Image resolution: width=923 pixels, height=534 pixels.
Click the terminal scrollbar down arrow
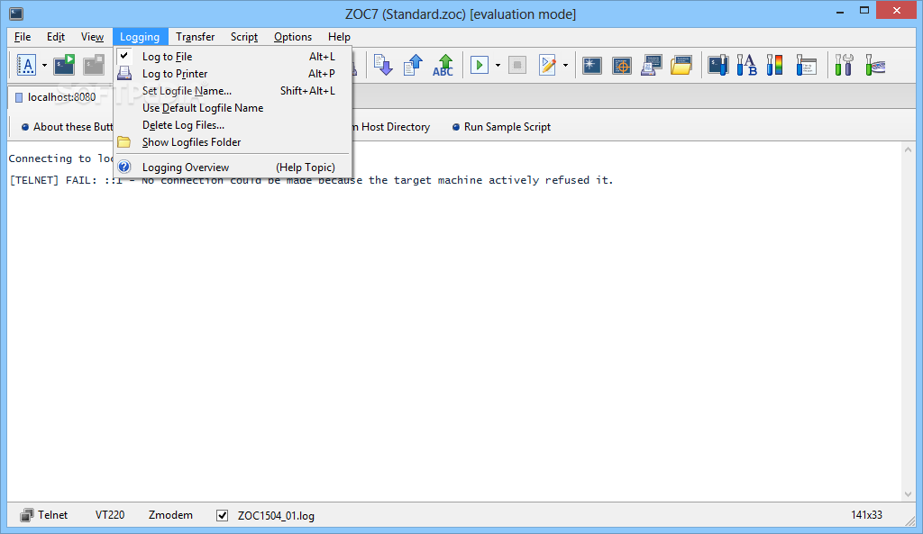pos(908,494)
